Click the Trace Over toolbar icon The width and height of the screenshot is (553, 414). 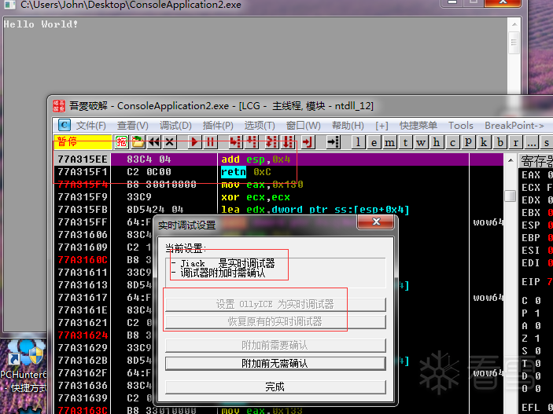pos(288,142)
